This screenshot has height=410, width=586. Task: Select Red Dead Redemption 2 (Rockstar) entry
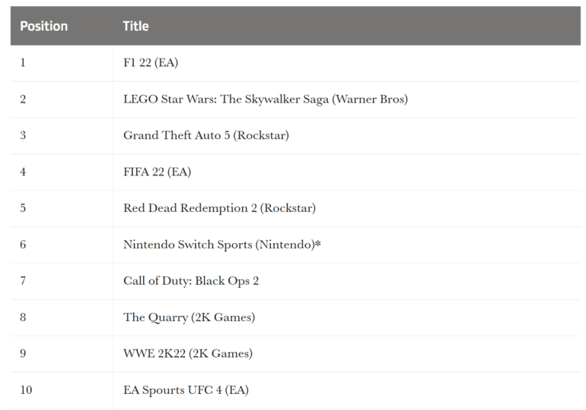(x=219, y=208)
